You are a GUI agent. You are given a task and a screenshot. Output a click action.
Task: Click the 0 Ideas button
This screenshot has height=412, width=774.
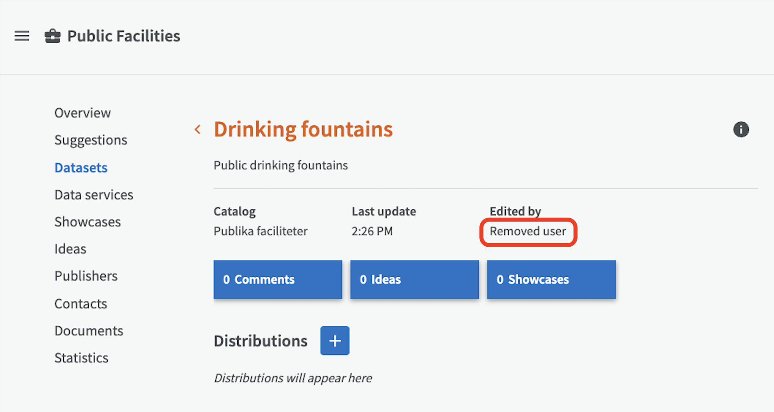pyautogui.click(x=415, y=280)
